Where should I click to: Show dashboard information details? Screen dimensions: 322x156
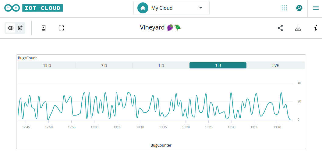coord(316,28)
